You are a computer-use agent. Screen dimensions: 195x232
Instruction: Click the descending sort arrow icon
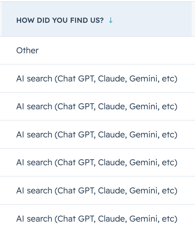click(x=111, y=20)
